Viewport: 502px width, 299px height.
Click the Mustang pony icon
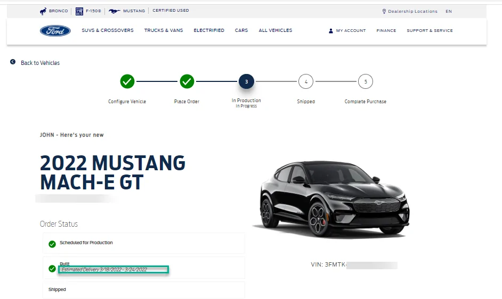114,11
